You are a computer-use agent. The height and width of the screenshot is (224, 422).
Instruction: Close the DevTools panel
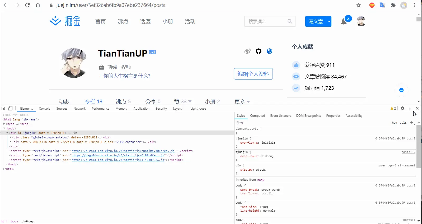pos(417,108)
